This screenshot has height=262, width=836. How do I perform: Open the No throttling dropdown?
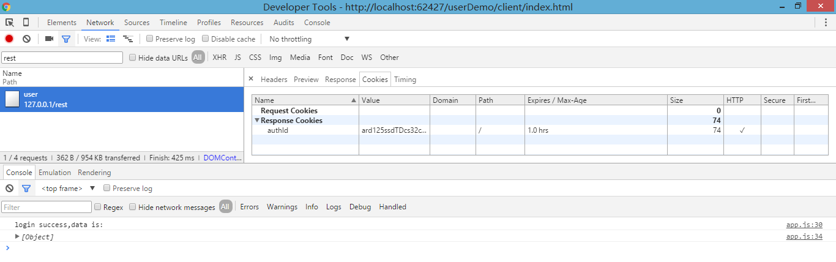(x=309, y=39)
